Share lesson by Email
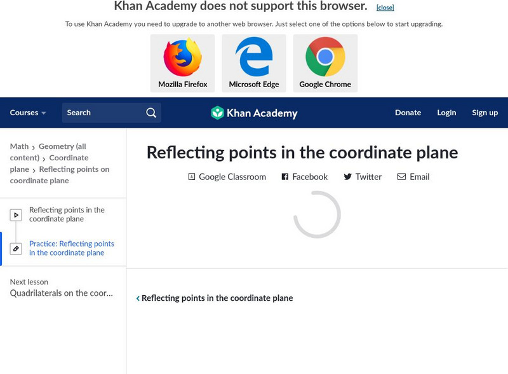Screen dimensions: 508x374 point(401,177)
